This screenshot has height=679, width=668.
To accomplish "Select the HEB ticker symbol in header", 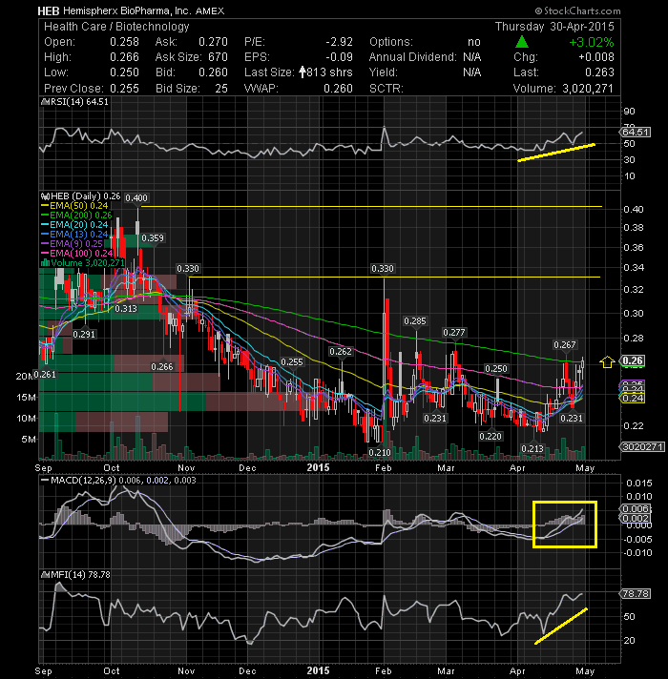I will coord(49,10).
